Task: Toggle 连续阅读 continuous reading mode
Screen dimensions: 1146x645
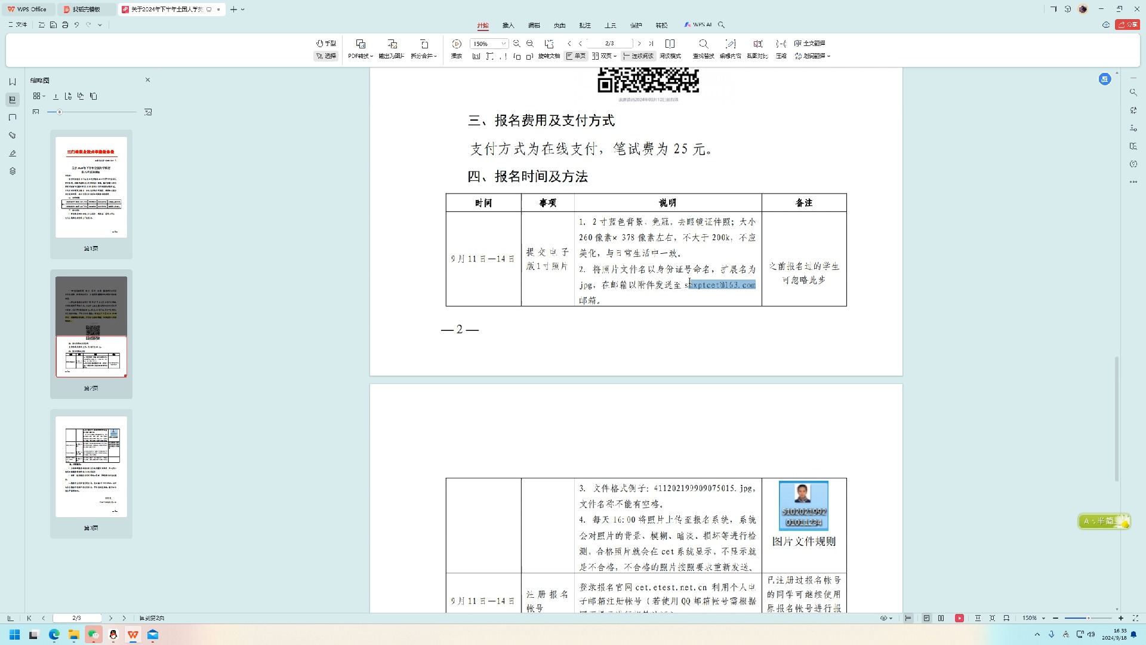Action: (x=637, y=56)
